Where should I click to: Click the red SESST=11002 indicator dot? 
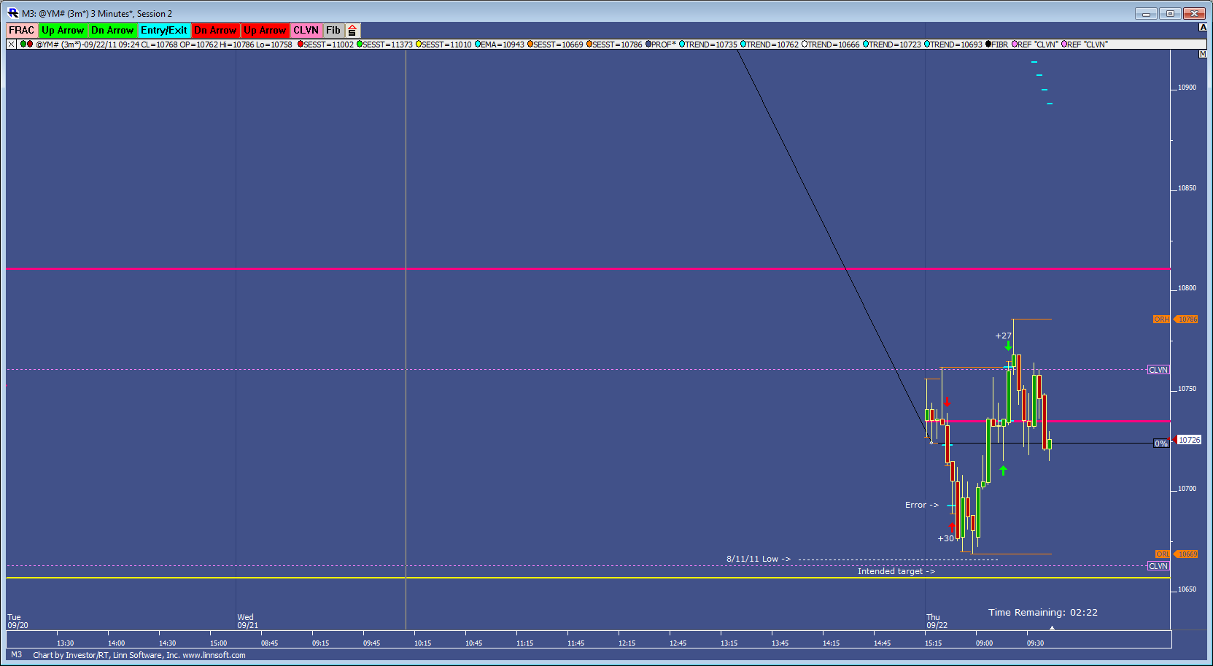300,44
